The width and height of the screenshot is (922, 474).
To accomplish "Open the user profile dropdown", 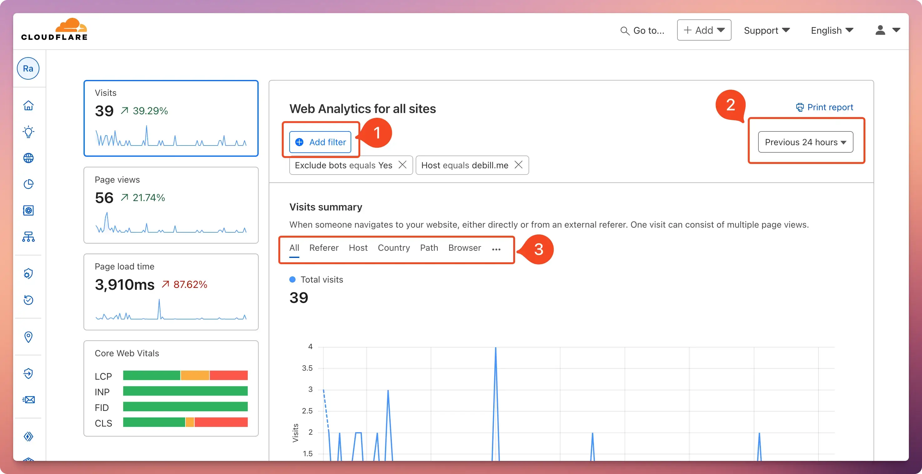I will (888, 30).
